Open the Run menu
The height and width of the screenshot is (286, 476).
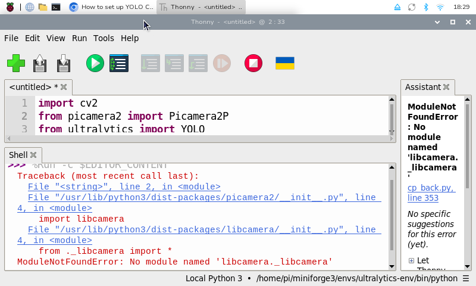click(x=79, y=38)
